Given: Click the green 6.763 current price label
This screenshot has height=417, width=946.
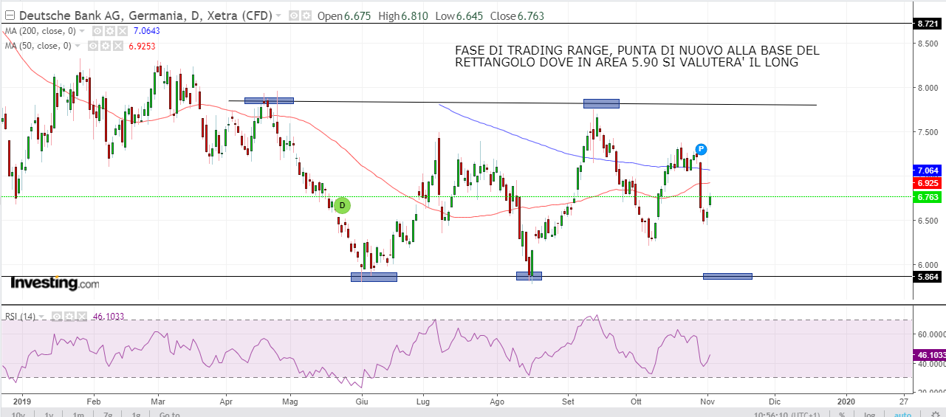Looking at the screenshot, I should 928,197.
